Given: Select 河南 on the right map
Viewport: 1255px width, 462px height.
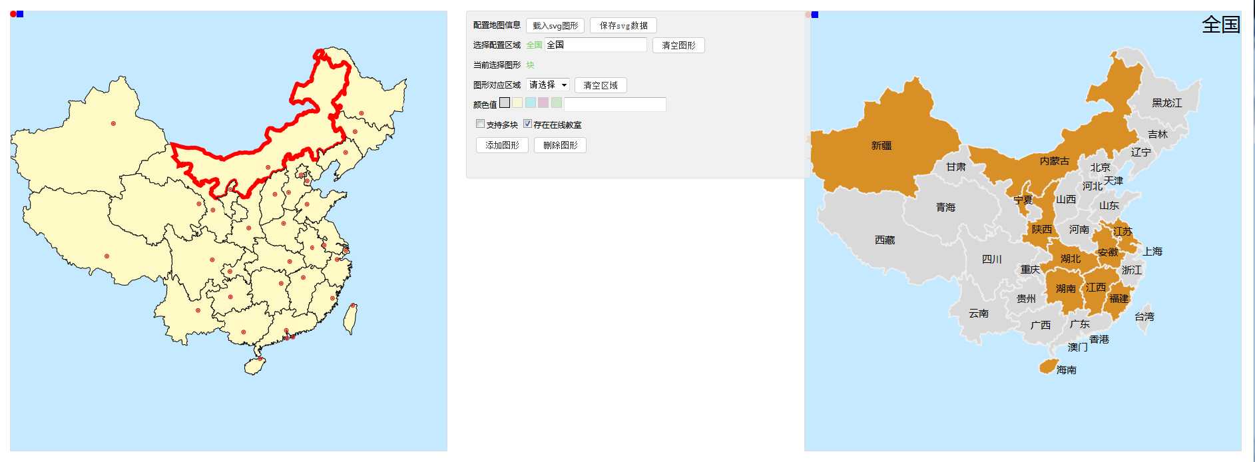Looking at the screenshot, I should pyautogui.click(x=1079, y=229).
